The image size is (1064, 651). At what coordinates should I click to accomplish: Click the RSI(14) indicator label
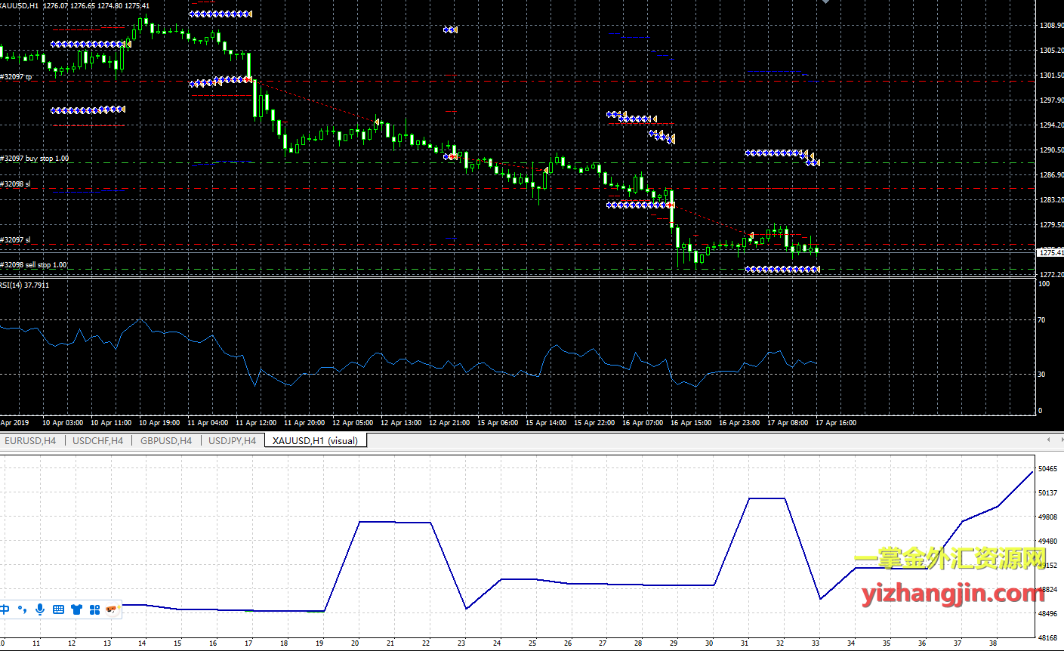point(25,285)
